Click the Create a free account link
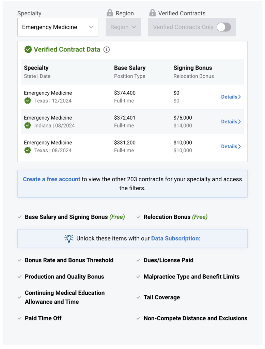This screenshot has height=349, width=265. [51, 179]
